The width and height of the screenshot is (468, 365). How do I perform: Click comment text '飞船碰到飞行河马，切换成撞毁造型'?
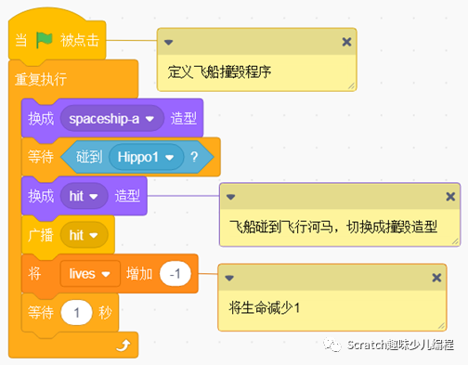(x=333, y=227)
